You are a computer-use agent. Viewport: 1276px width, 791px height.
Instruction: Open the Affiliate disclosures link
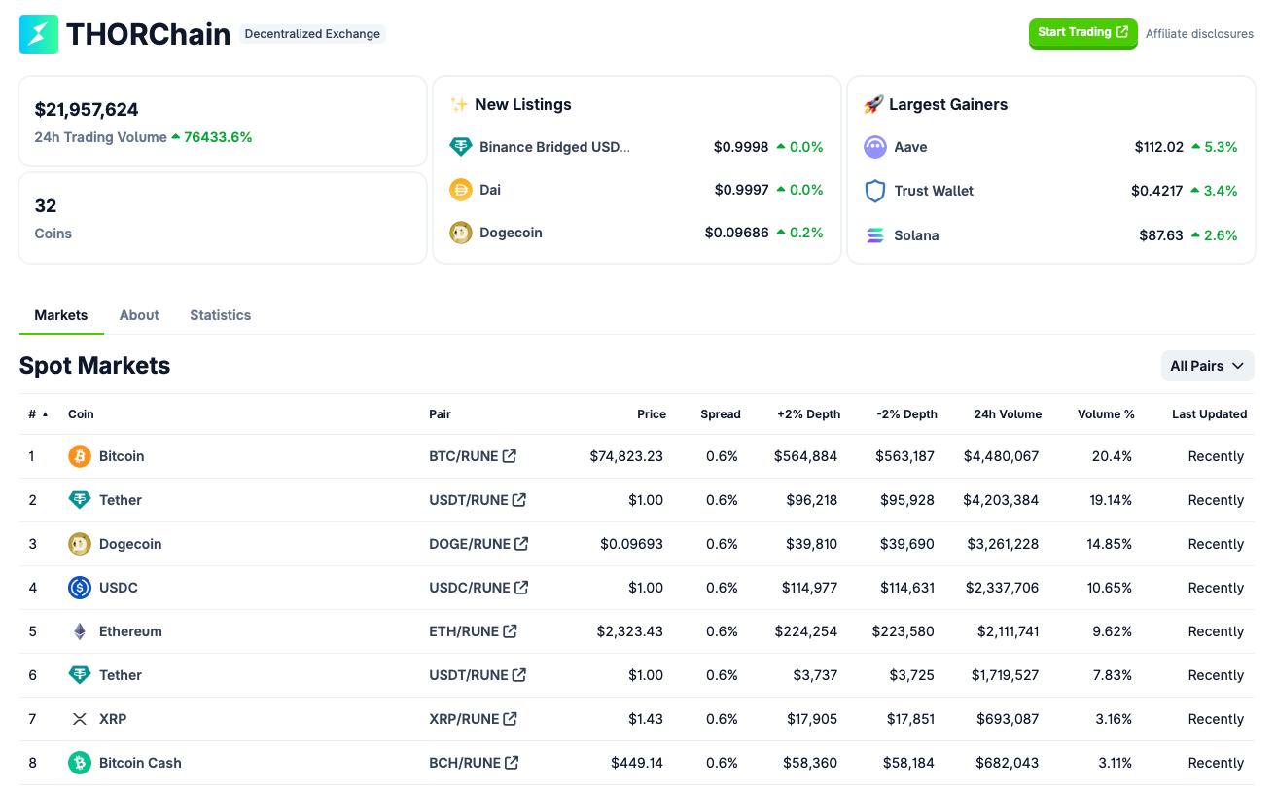(1199, 34)
